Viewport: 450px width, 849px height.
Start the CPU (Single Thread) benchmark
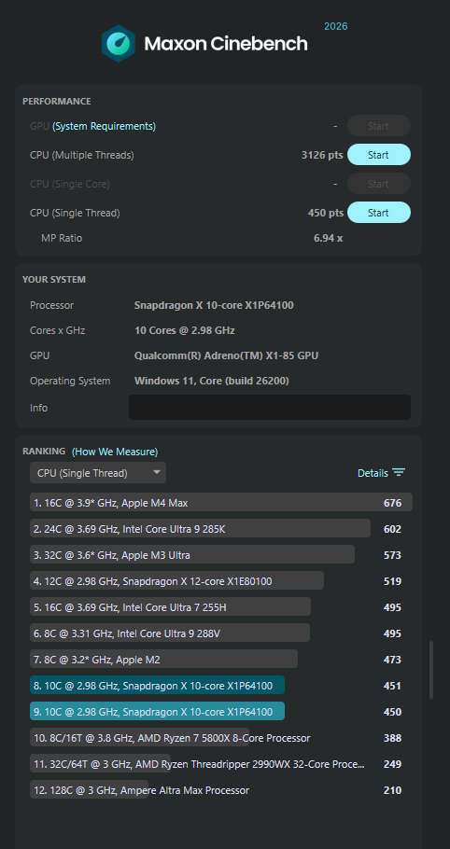coord(378,213)
